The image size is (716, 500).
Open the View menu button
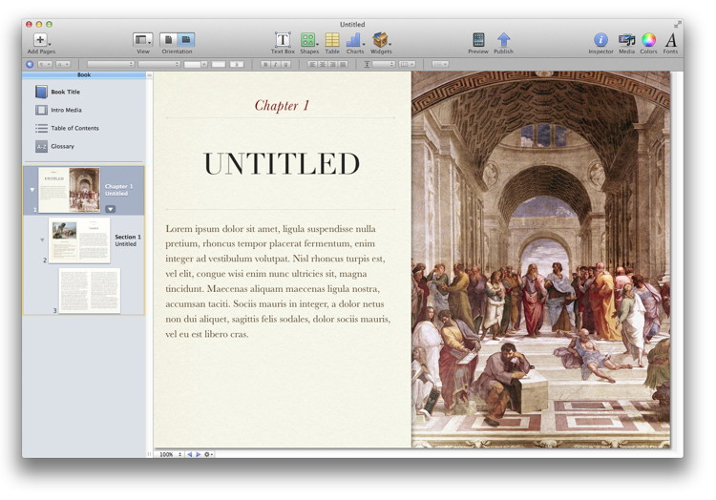pyautogui.click(x=142, y=40)
